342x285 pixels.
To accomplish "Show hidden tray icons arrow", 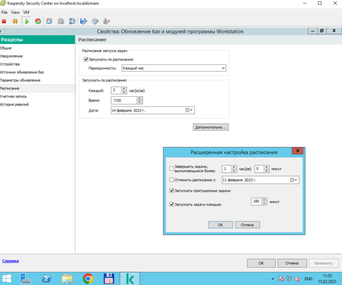I will 272,279.
